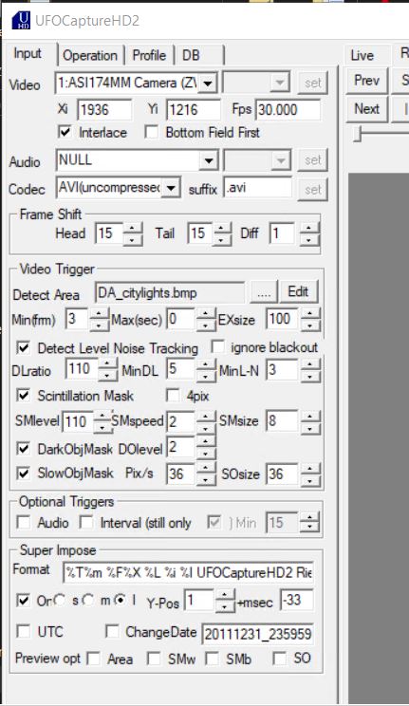Click the Super Impose Format field
This screenshot has height=706, width=409.
click(188, 572)
